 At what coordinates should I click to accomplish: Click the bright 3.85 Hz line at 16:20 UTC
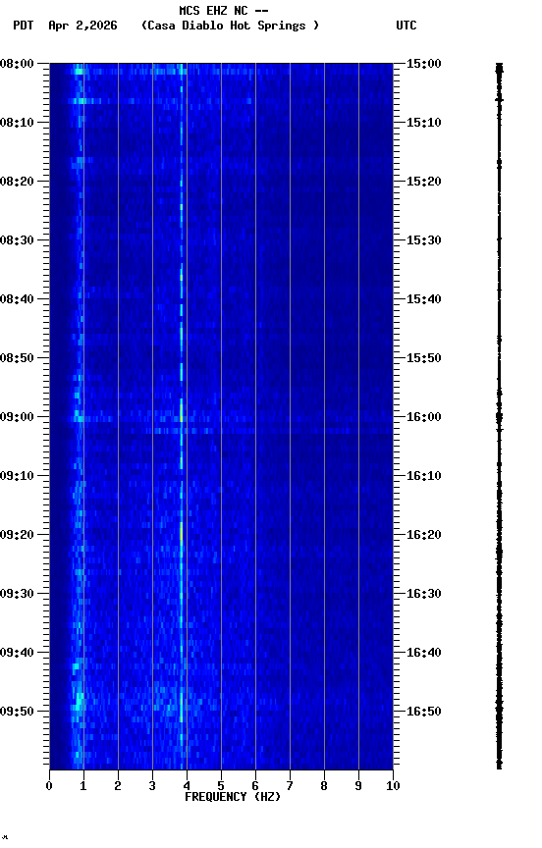click(x=182, y=535)
